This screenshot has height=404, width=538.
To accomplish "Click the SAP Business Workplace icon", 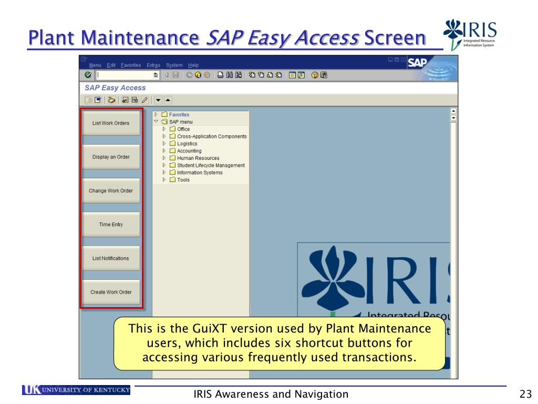I will 111,100.
